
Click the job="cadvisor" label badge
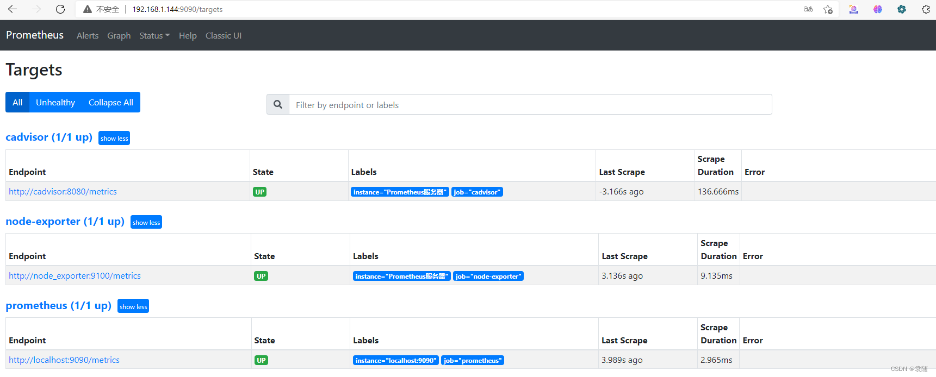pos(477,192)
